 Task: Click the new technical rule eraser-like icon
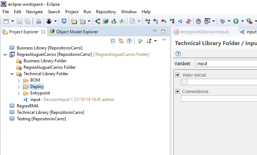pyautogui.click(x=164, y=21)
